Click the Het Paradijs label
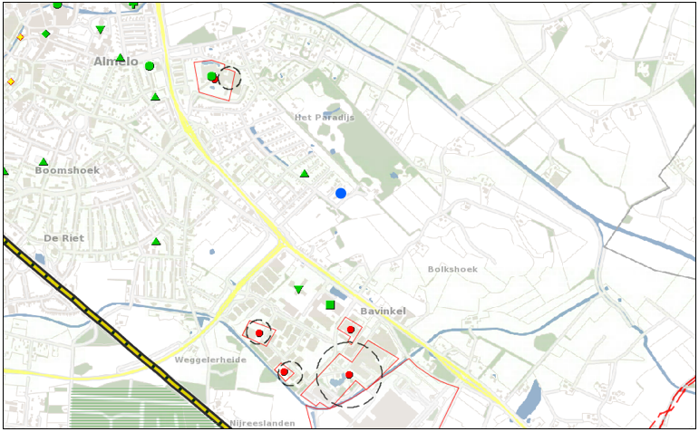The width and height of the screenshot is (699, 432). tap(325, 118)
